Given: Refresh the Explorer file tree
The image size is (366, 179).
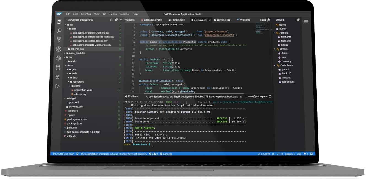Looking at the screenshot, I should click(111, 20).
